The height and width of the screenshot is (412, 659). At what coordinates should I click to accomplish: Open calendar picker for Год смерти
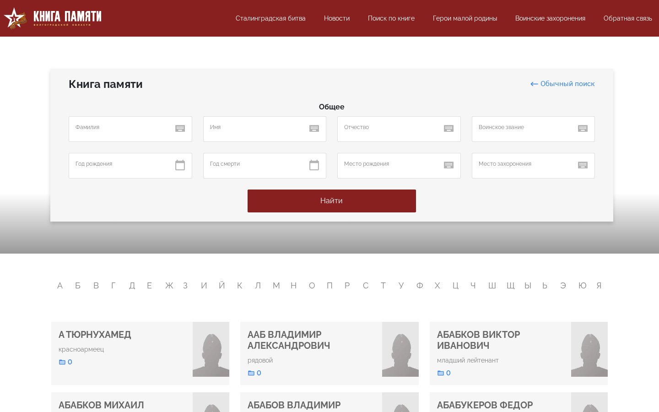coord(314,165)
